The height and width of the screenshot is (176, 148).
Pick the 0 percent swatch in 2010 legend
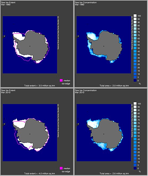click(135, 168)
